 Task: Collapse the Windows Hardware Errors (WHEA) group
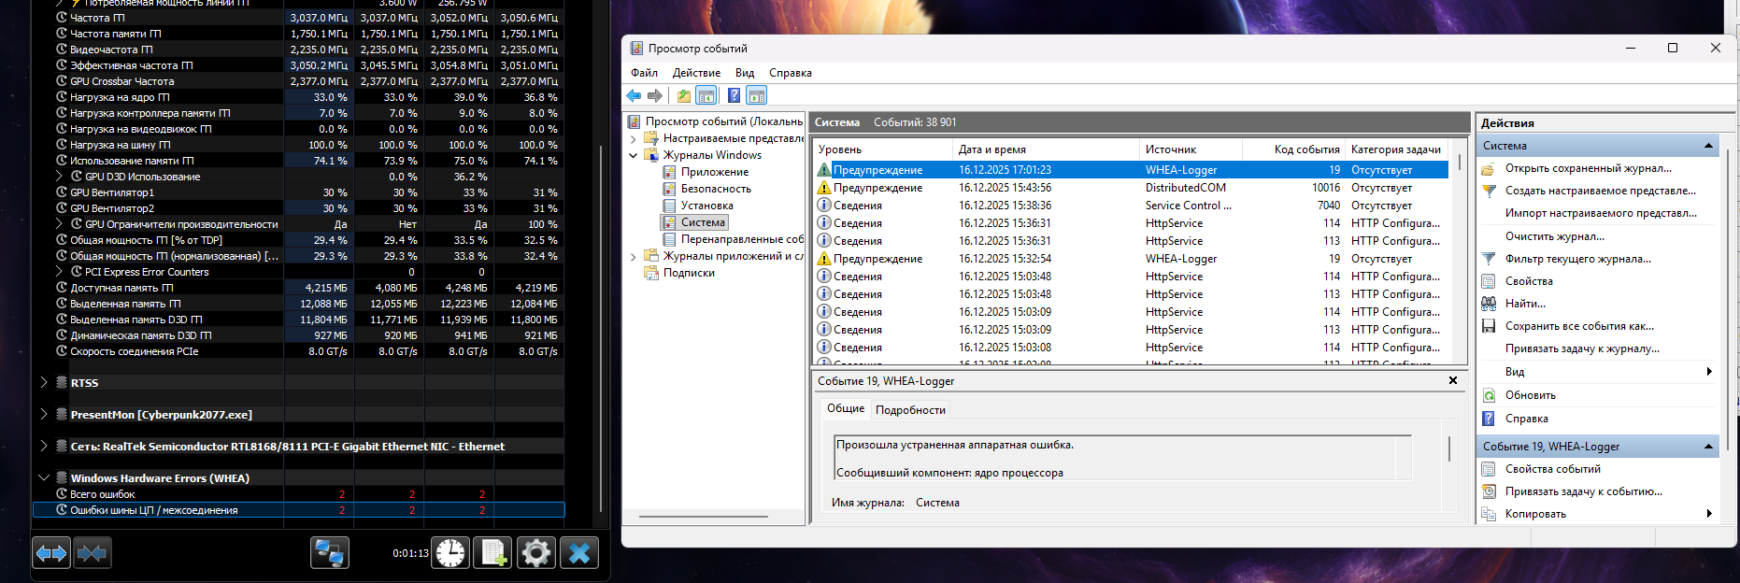44,477
